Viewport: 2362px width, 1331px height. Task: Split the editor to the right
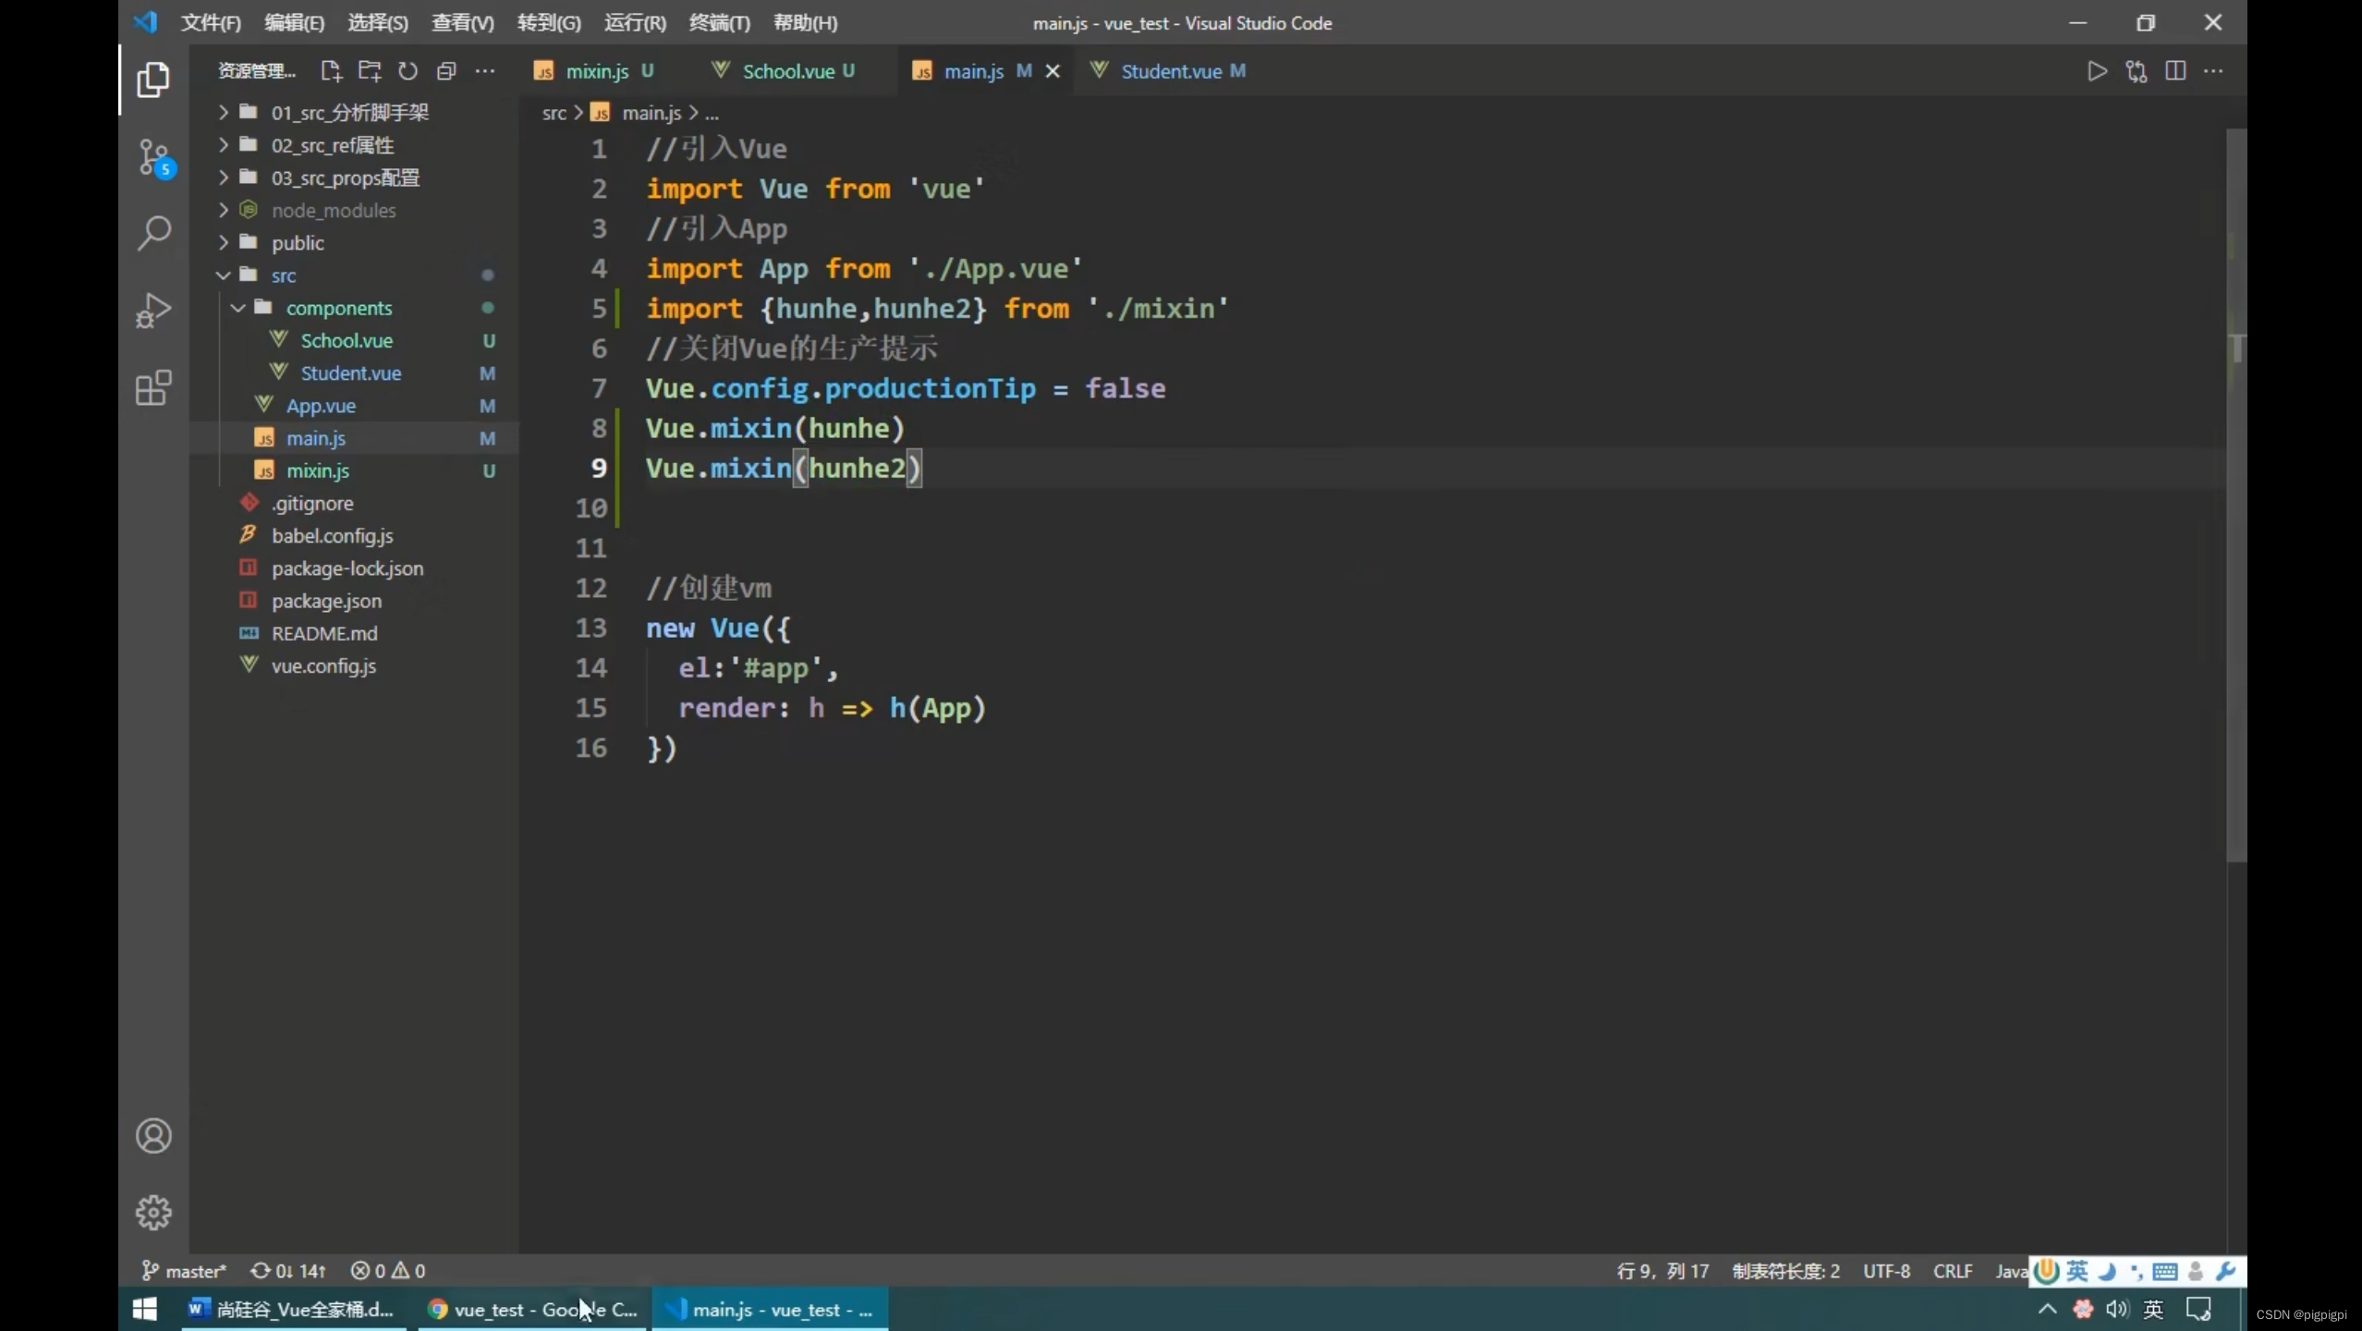point(2175,71)
